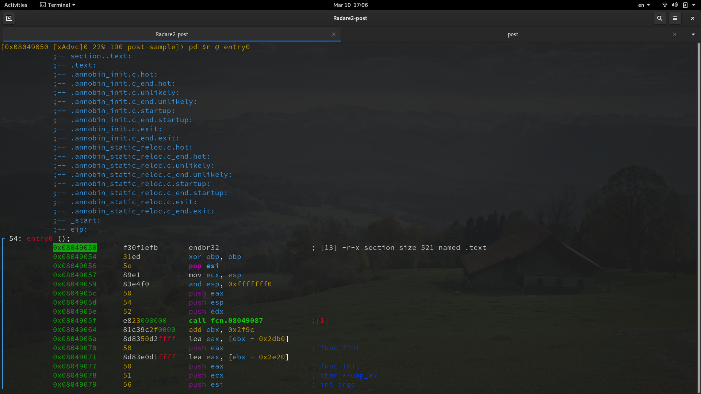Viewport: 701px width, 394px height.
Task: Select the Radare2-post tab
Action: point(172,34)
